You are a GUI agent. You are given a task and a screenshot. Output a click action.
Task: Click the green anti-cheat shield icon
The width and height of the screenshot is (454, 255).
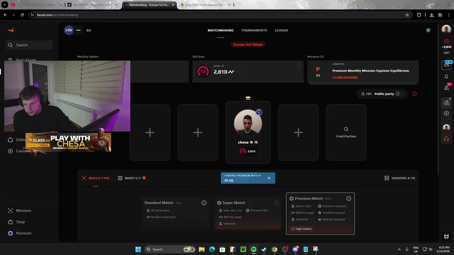pyautogui.click(x=428, y=30)
